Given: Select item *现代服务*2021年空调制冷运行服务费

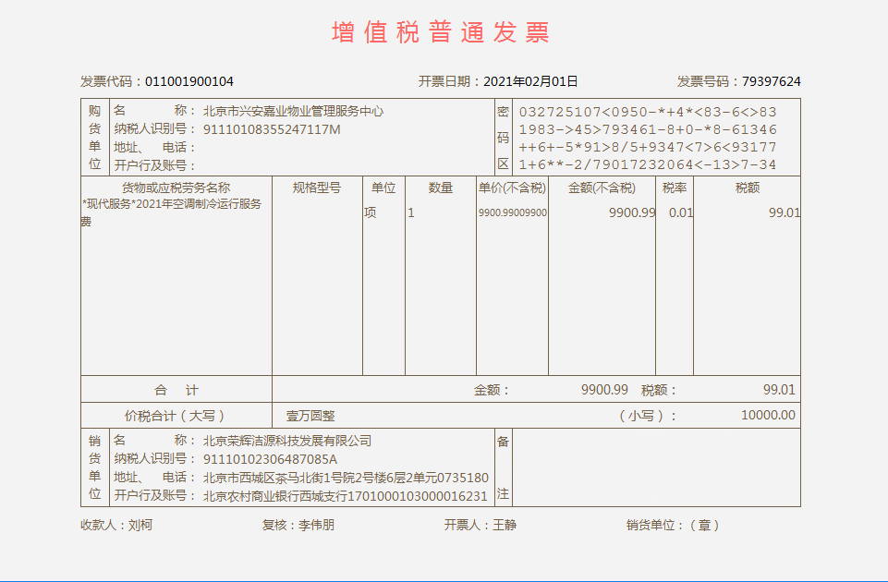Looking at the screenshot, I should pyautogui.click(x=172, y=212).
